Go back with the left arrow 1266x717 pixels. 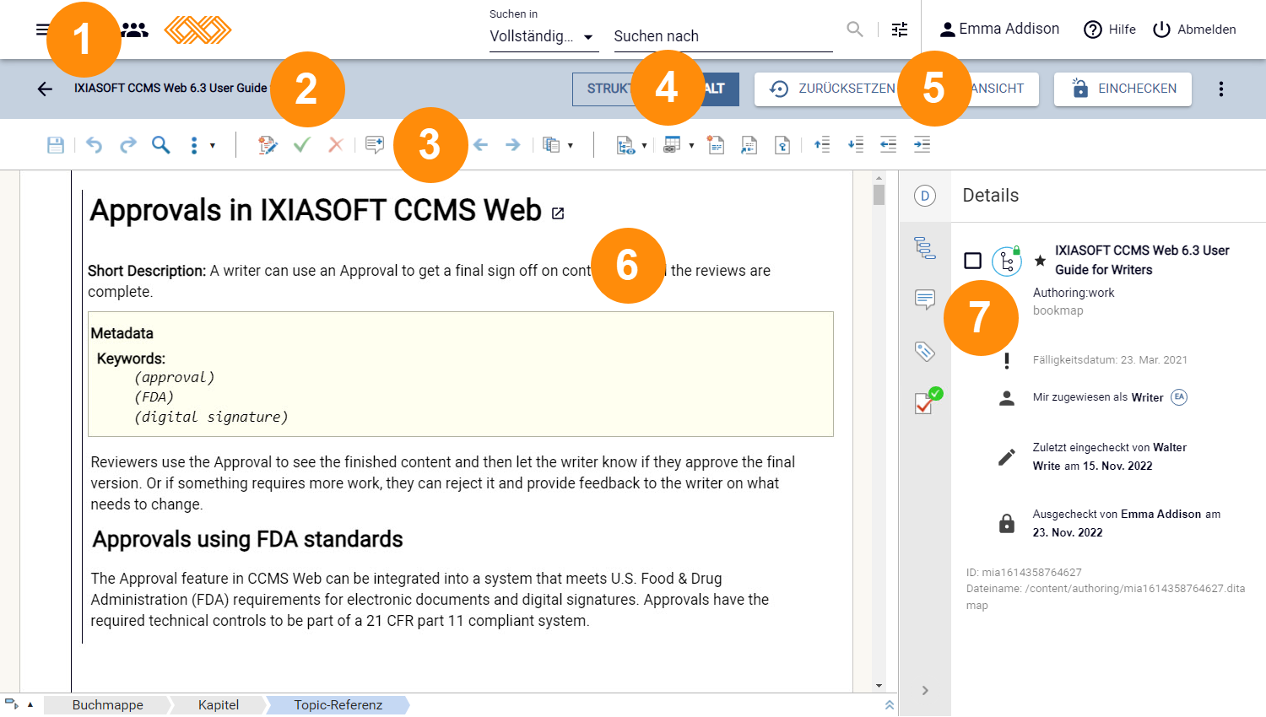[x=45, y=89]
